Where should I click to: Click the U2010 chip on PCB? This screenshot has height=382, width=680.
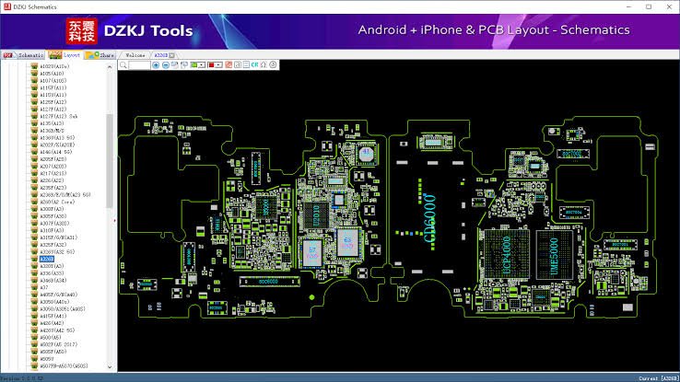tap(316, 215)
